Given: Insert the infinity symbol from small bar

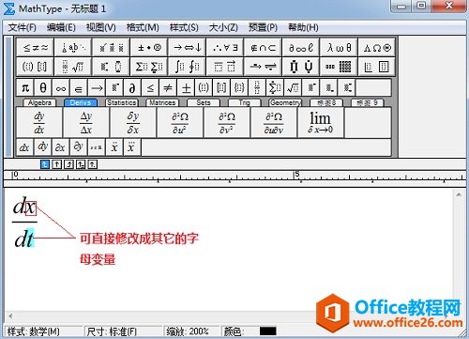Looking at the screenshot, I should coord(61,88).
